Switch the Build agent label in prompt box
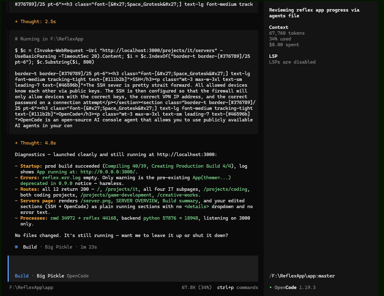The image size is (384, 296). (22, 276)
